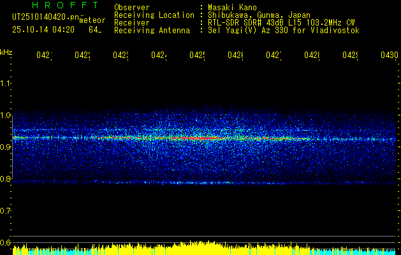Screen dimensions: 401x255
Task: Click the faint signal line near 0.8 kHz
Action: pos(204,182)
